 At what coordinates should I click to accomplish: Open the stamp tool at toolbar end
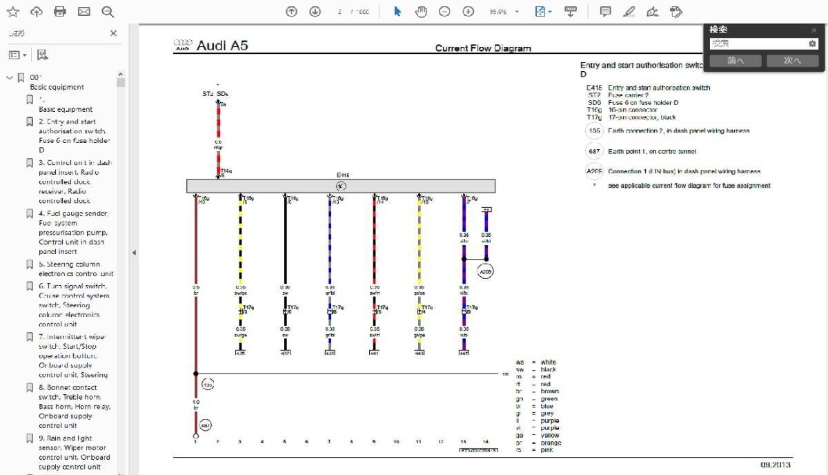(x=676, y=12)
